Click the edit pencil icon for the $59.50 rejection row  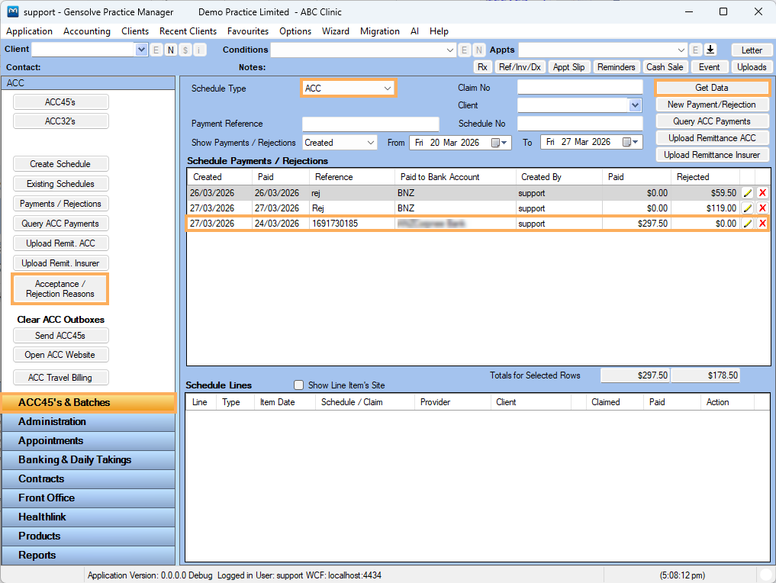pyautogui.click(x=747, y=193)
